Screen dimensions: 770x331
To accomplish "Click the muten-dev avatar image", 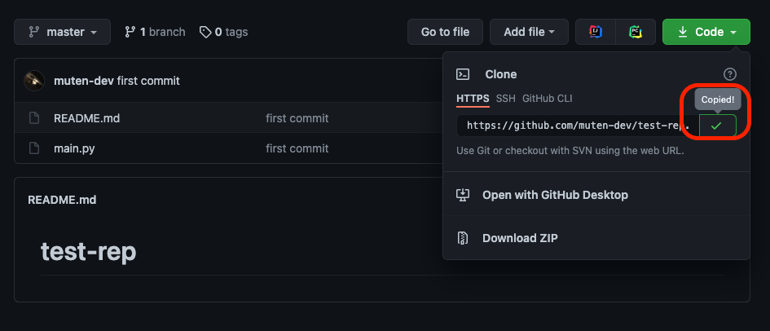I will pos(34,81).
